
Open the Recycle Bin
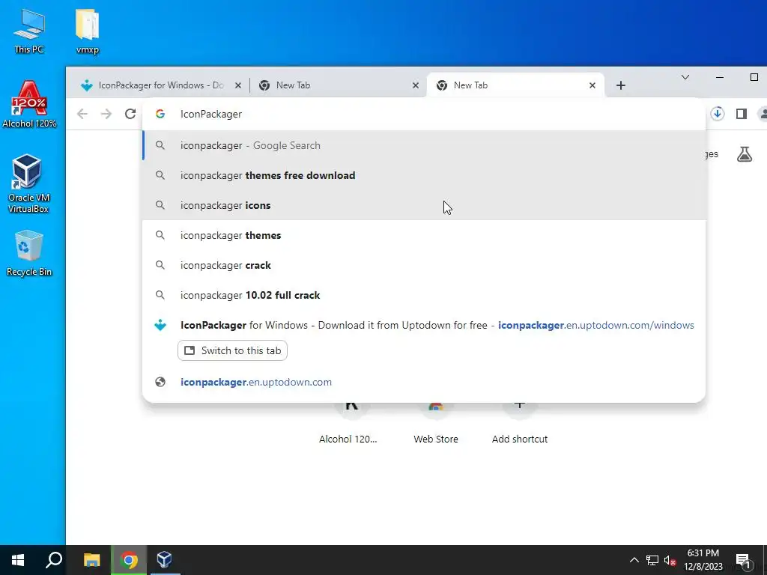[29, 253]
